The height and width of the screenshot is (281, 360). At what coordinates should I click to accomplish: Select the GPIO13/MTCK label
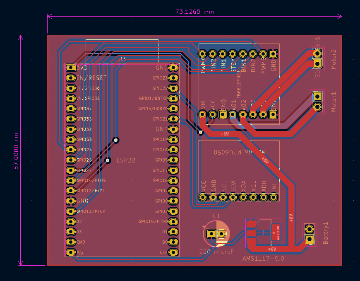pos(91,211)
